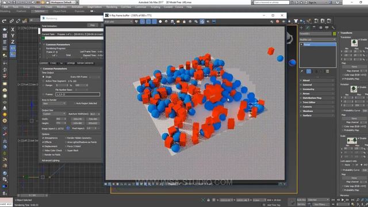368x207 pixels.
Task: Open the Workspace Default dropdown
Action: pyautogui.click(x=63, y=2)
